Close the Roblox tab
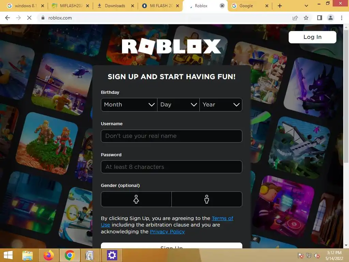349x262 pixels. (x=222, y=6)
